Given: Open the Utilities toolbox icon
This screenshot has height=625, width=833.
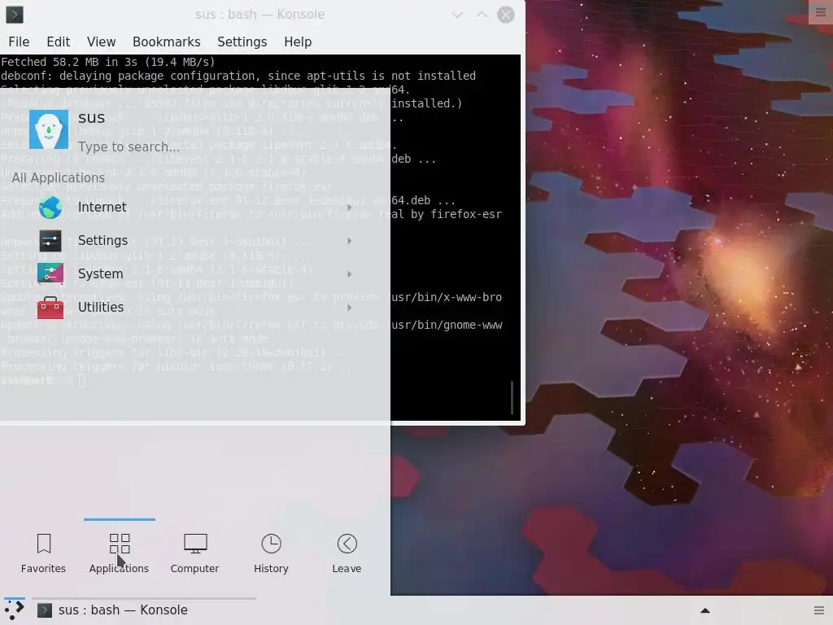Looking at the screenshot, I should [50, 308].
